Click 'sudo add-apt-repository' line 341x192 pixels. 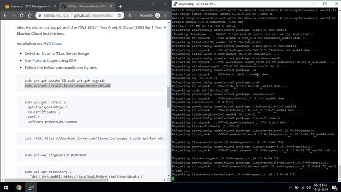tap(47, 172)
